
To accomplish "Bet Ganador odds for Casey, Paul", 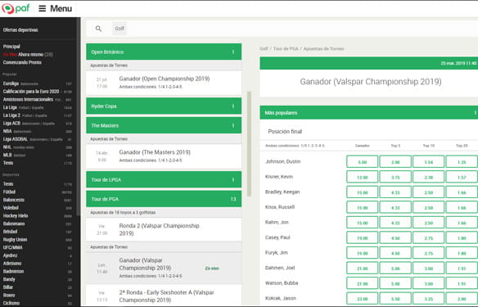I will 362,237.
